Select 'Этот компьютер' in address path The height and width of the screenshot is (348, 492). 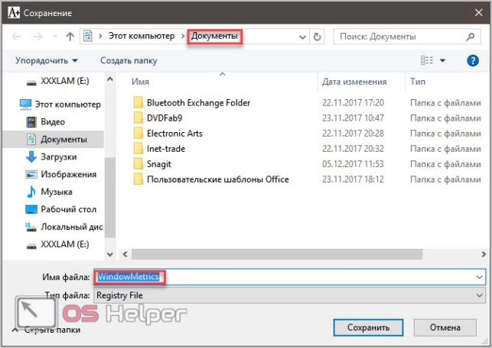[x=142, y=36]
